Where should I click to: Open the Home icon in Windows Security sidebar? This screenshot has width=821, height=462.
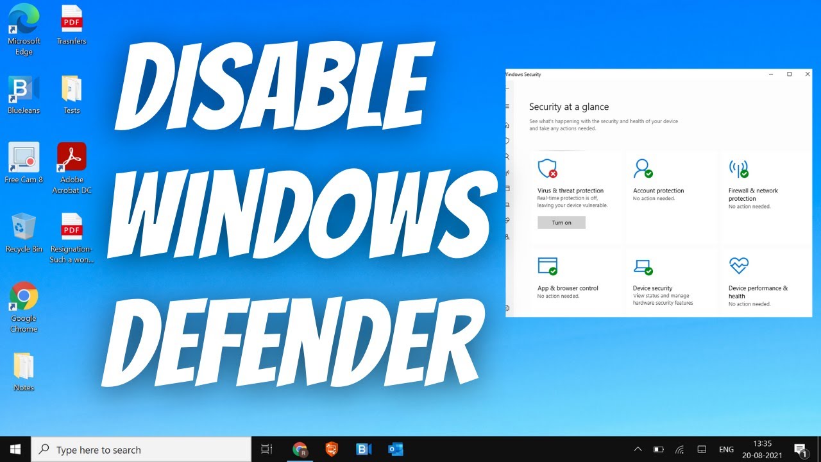[x=507, y=125]
